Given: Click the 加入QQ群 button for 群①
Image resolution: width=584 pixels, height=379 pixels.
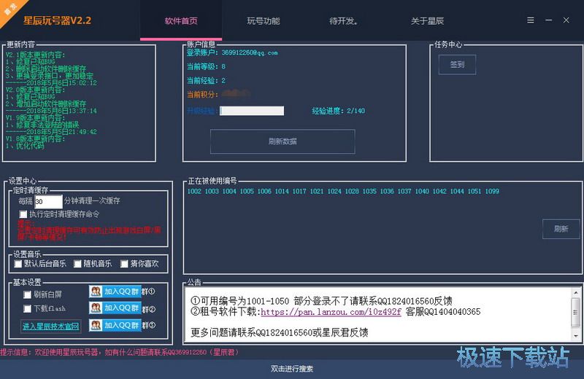Looking at the screenshot, I should 115,292.
